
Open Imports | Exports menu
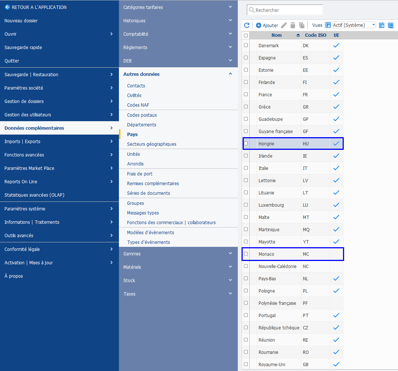point(59,141)
